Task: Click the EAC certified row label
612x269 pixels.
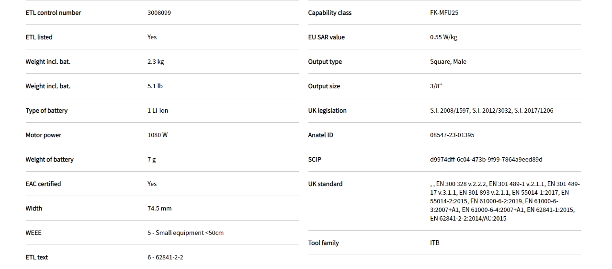Action: pos(43,184)
